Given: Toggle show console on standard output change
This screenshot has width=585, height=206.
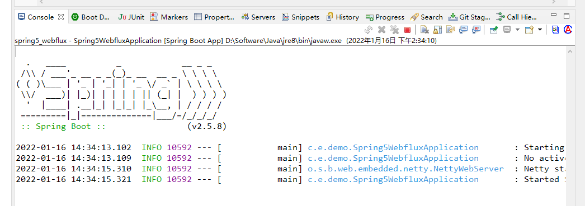Looking at the screenshot, I should (464, 30).
